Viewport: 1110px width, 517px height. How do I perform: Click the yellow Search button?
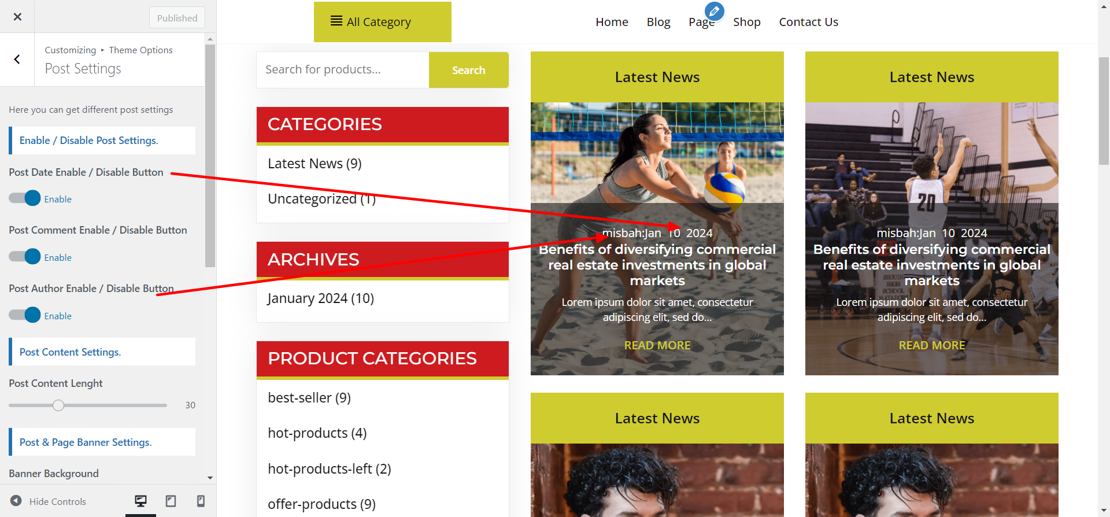(469, 70)
